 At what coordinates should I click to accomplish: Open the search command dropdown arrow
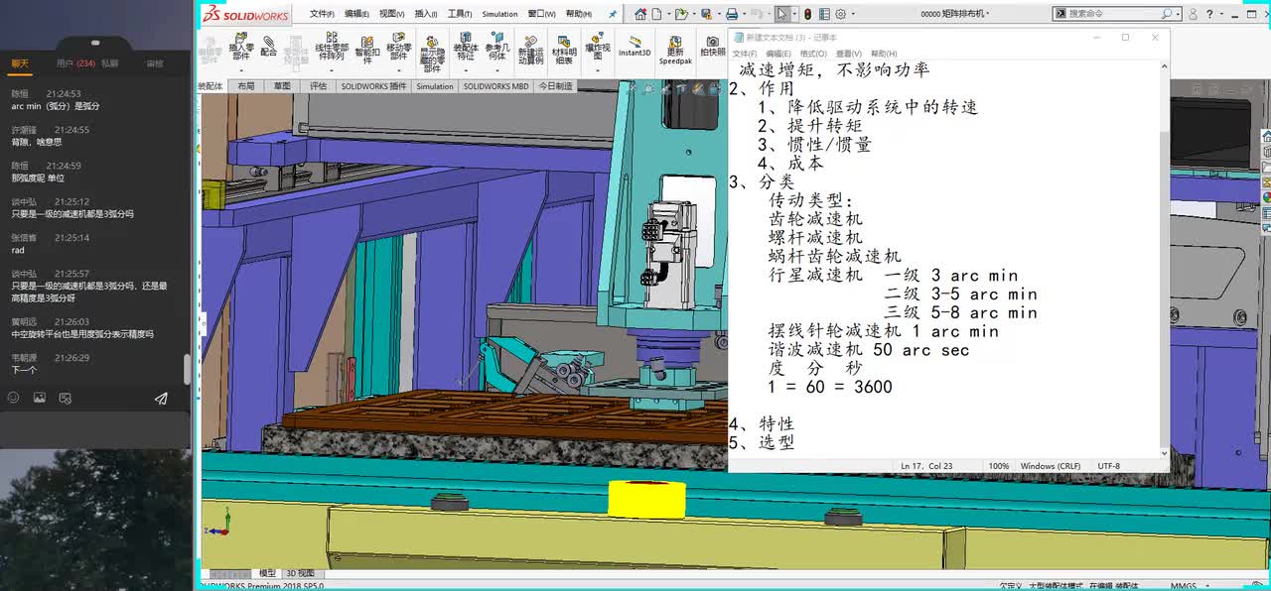pos(1179,14)
